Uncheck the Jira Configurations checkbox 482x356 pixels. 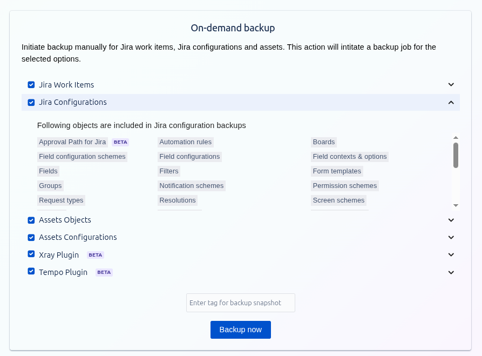coord(31,102)
